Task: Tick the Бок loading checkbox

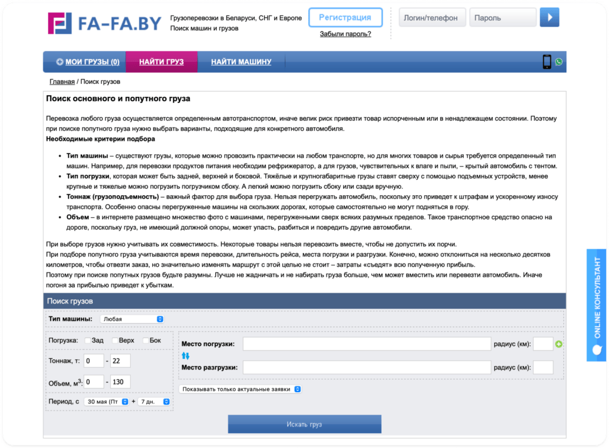Action: tap(144, 340)
